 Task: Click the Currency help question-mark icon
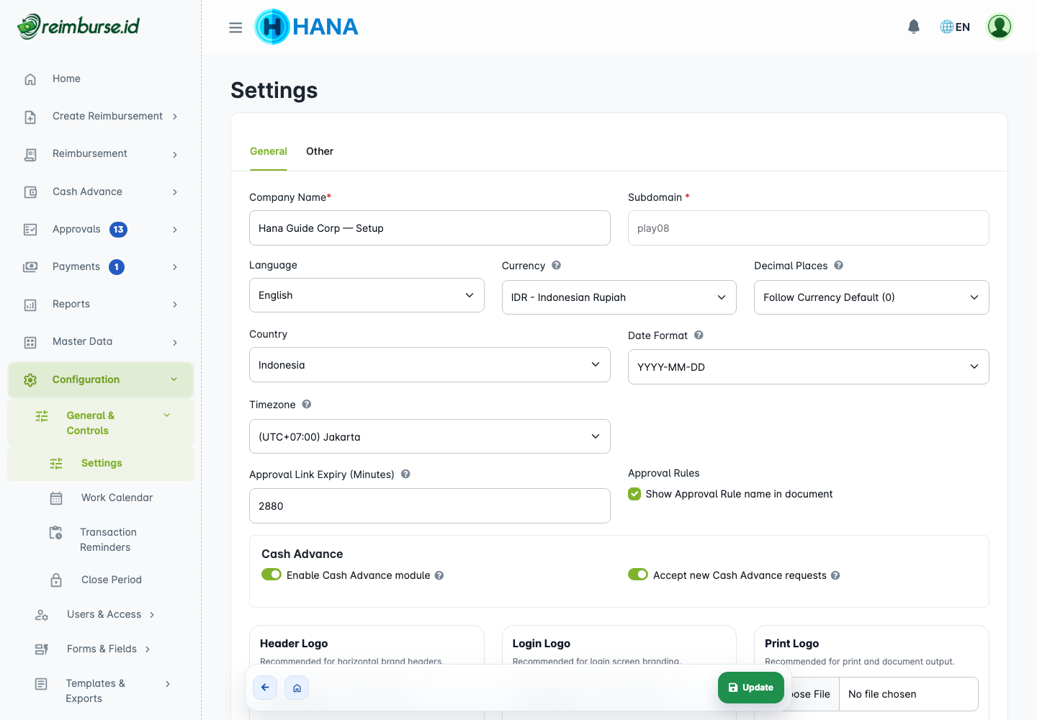point(556,265)
